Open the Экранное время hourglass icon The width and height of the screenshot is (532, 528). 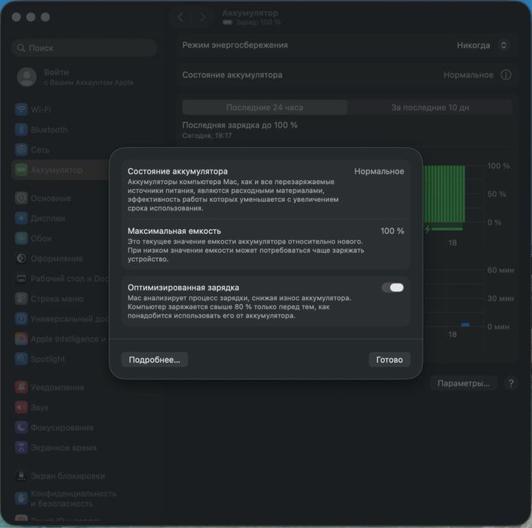coord(21,447)
